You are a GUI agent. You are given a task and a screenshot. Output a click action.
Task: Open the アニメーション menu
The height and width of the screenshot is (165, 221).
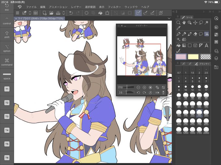[x=58, y=7]
